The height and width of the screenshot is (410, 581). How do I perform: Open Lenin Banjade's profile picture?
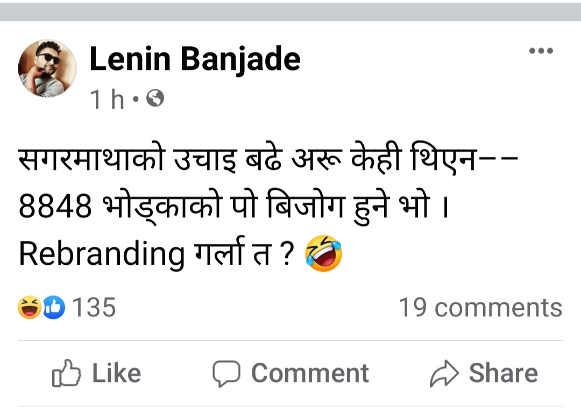tap(47, 69)
